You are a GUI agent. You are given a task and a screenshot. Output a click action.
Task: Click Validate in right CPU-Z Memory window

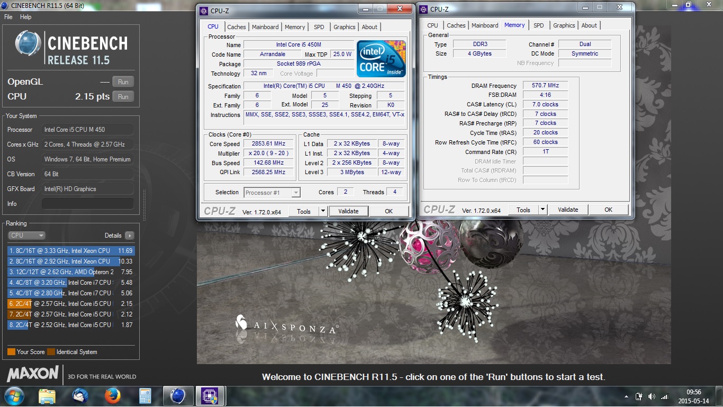pos(568,210)
